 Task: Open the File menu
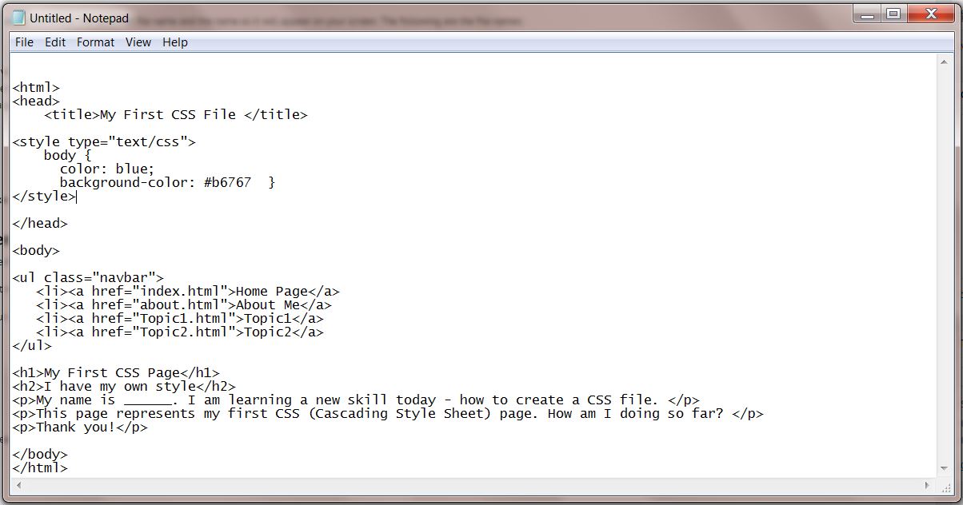coord(24,42)
